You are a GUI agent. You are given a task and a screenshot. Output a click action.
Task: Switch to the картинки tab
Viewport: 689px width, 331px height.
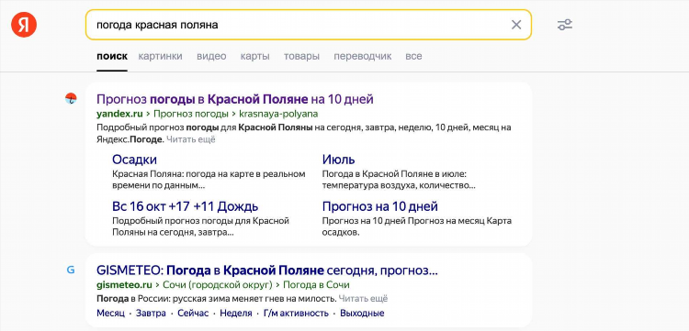tap(161, 56)
